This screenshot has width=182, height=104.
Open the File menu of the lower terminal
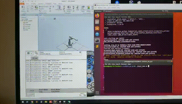tap(106, 64)
